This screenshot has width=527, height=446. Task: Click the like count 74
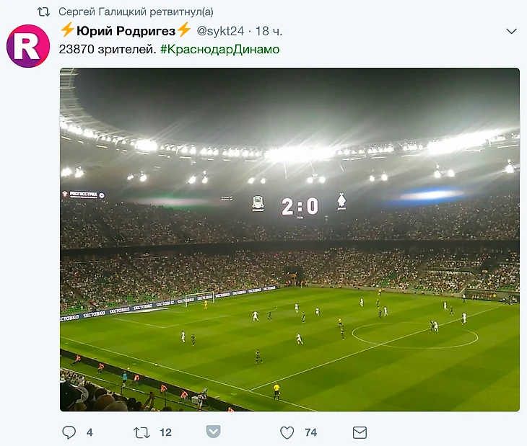tap(310, 432)
